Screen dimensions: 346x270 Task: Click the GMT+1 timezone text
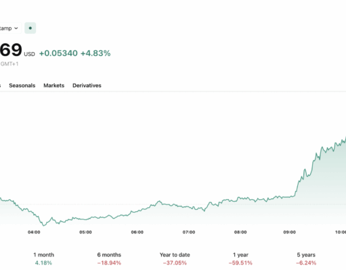pos(9,64)
